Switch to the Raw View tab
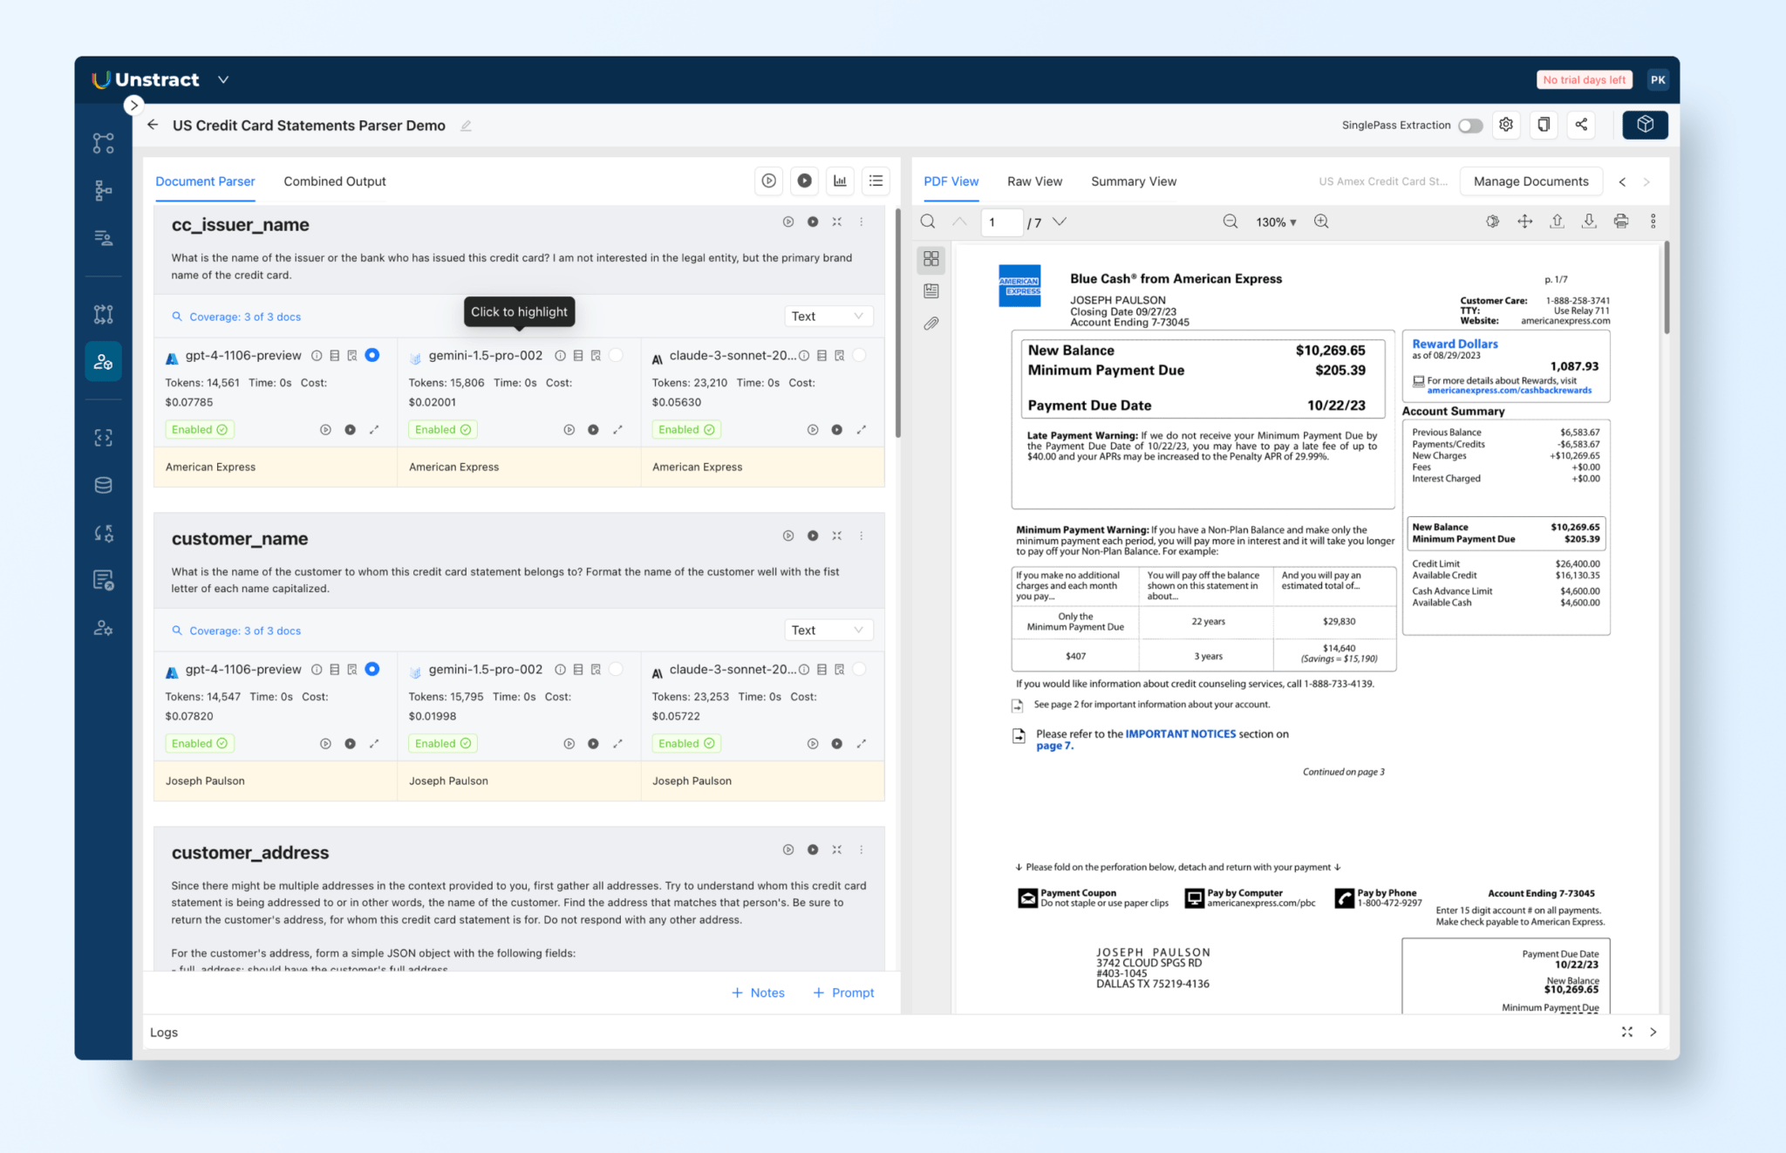Screen dimensions: 1786x1153 click(1034, 181)
